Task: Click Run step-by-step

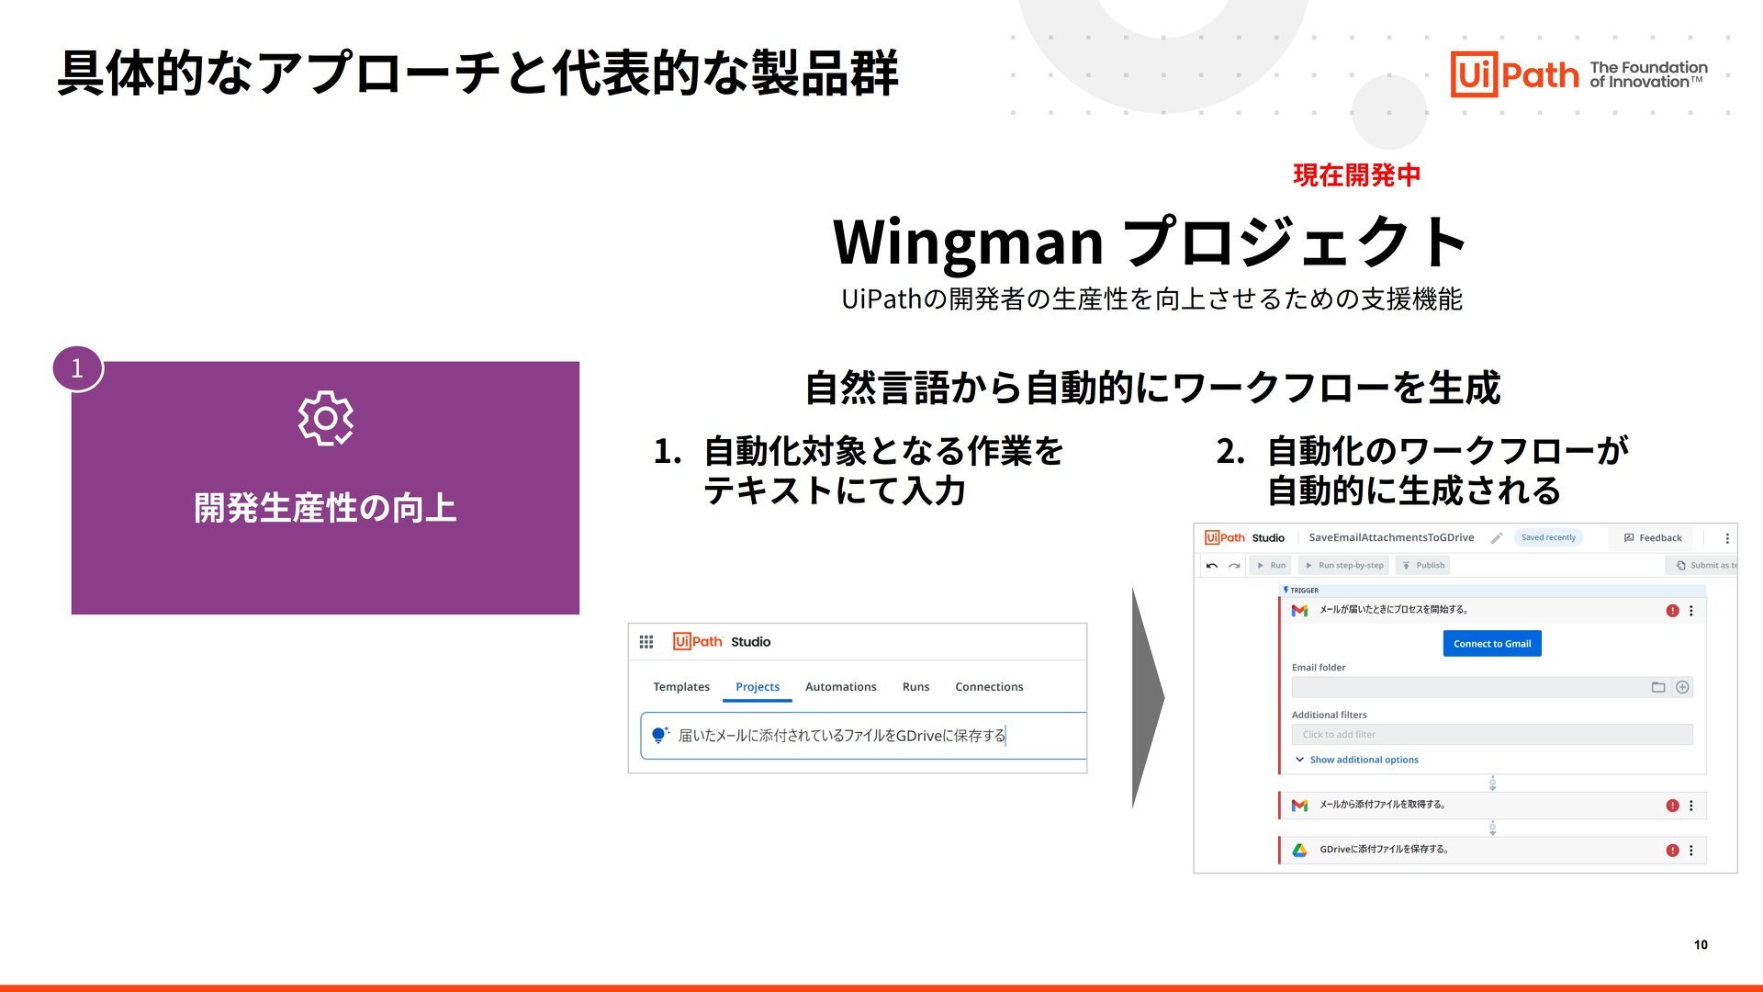Action: coord(1344,566)
